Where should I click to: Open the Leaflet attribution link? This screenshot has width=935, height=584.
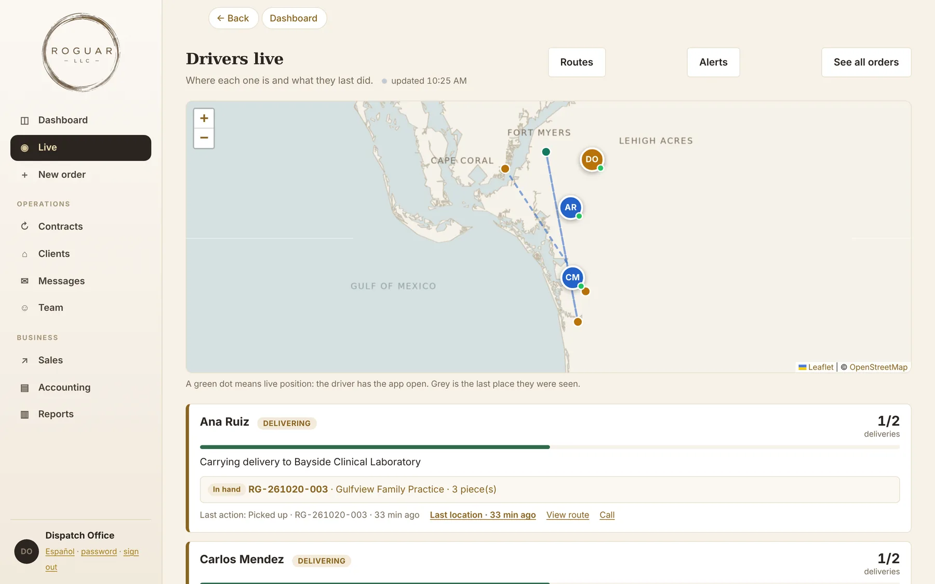tap(816, 367)
